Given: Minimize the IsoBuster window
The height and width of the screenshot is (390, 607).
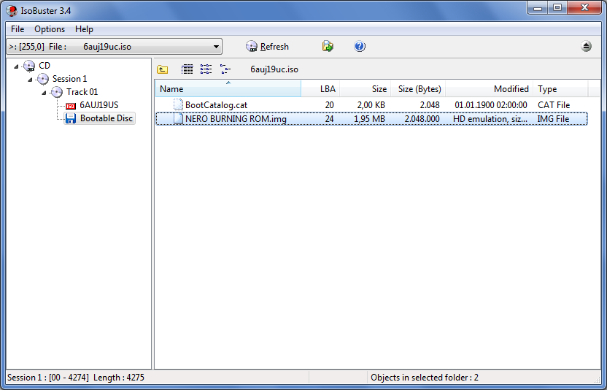Looking at the screenshot, I should coord(537,8).
